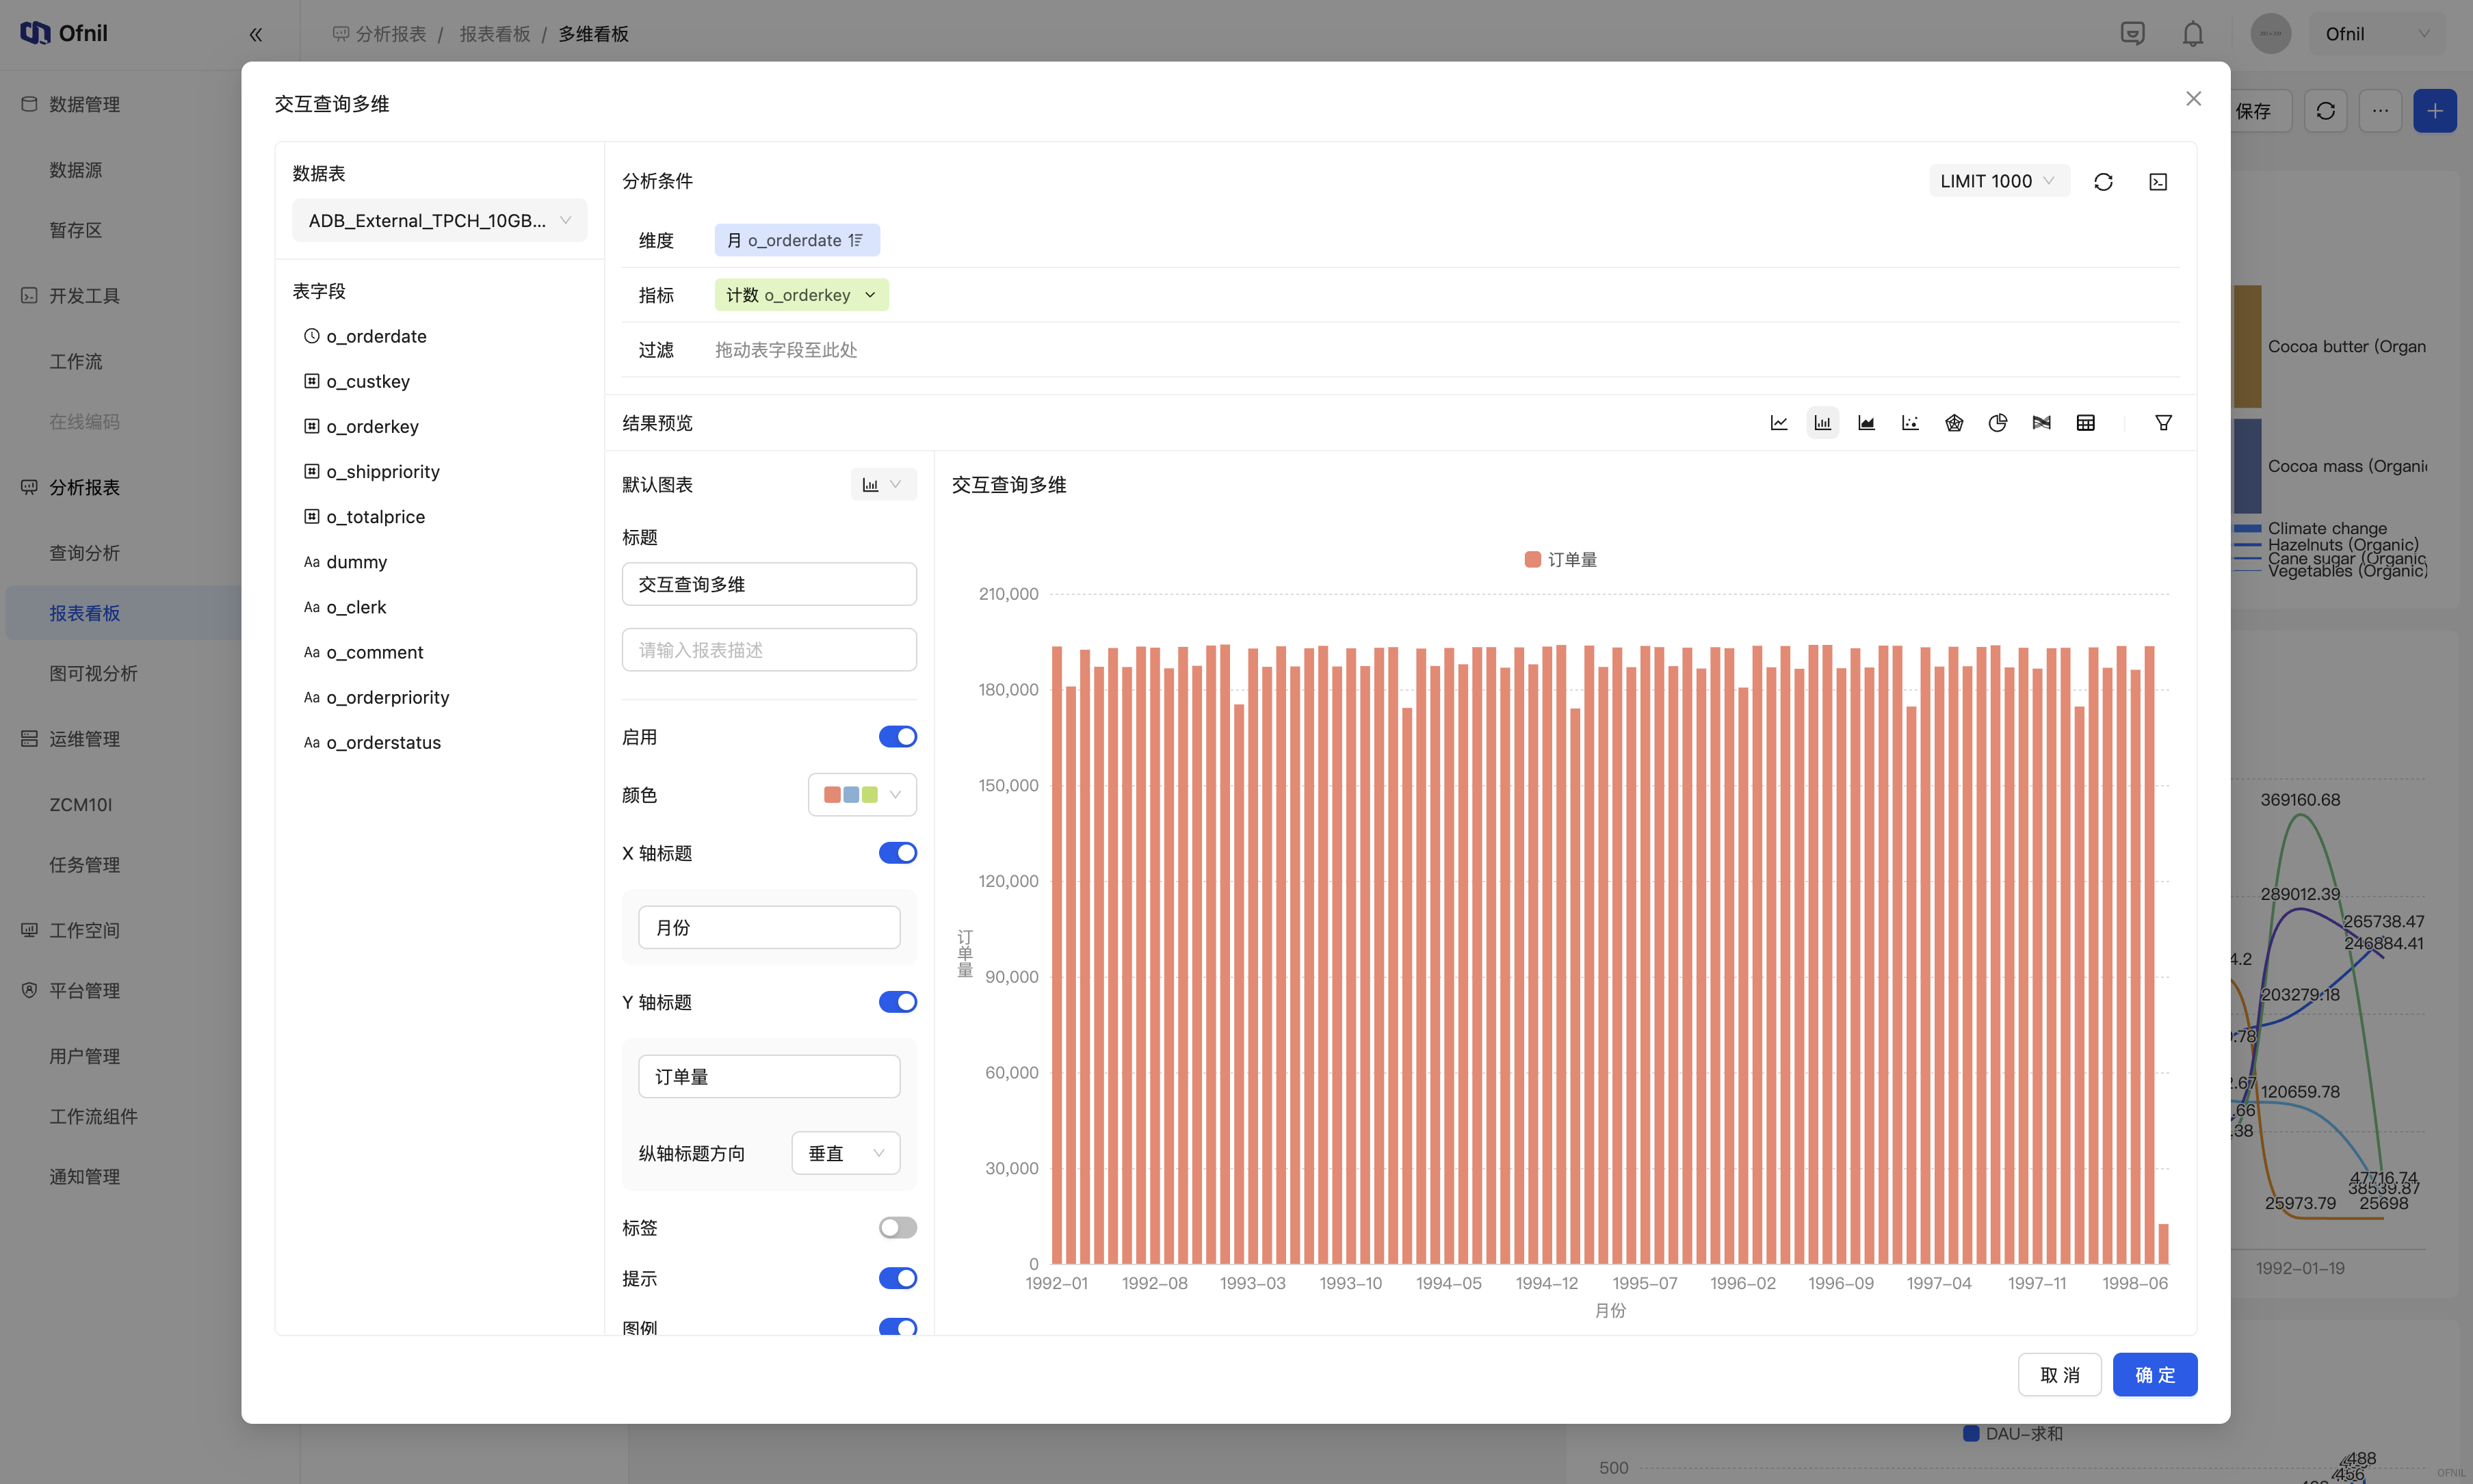Click the more options ellipsis on dashboard
The image size is (2473, 1484).
[2380, 111]
